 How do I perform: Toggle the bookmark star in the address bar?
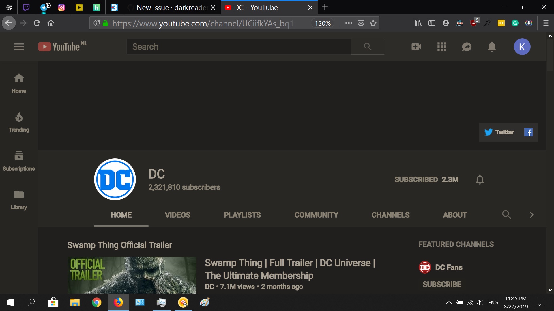tap(373, 23)
